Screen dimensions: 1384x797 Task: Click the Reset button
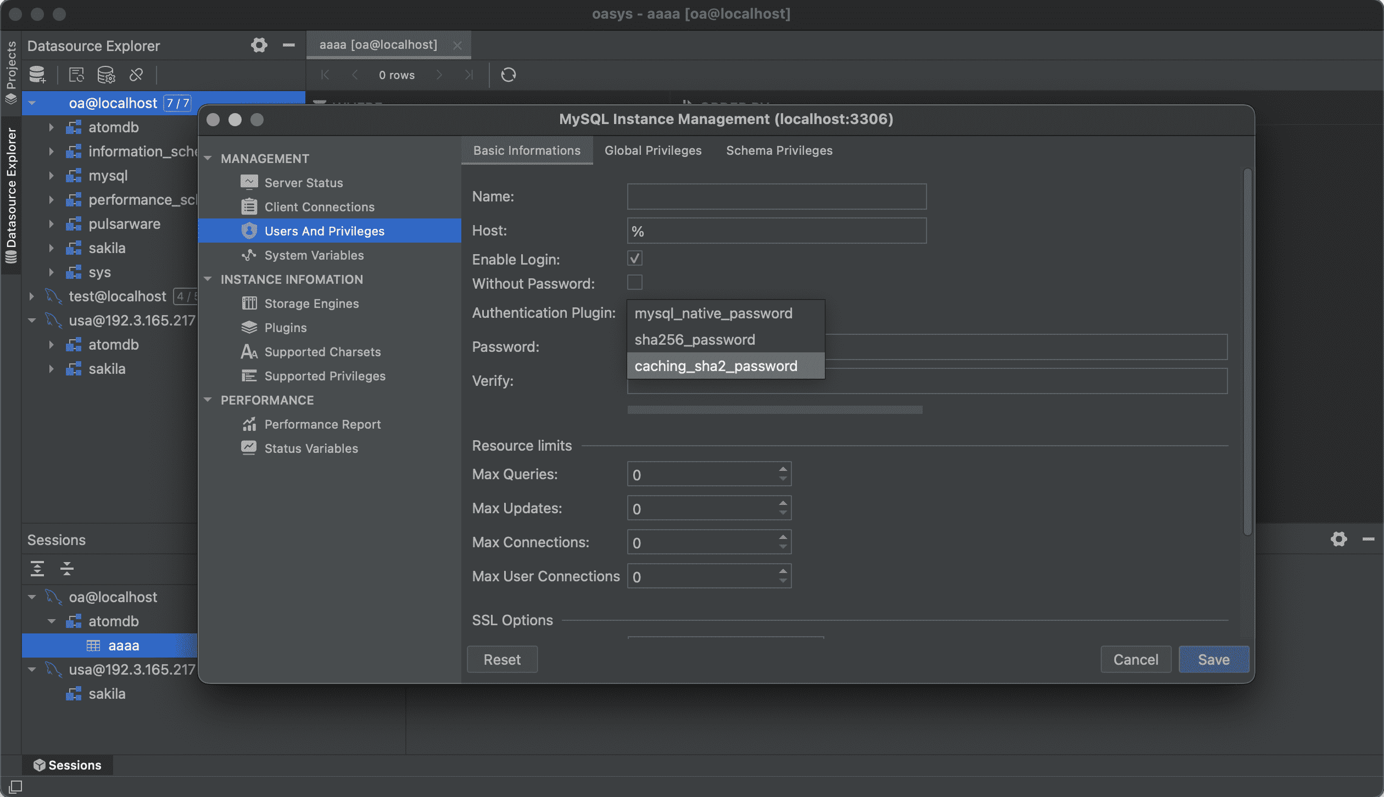coord(502,659)
